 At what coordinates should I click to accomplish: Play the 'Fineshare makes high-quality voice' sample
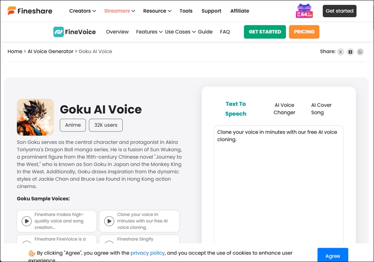click(x=27, y=221)
